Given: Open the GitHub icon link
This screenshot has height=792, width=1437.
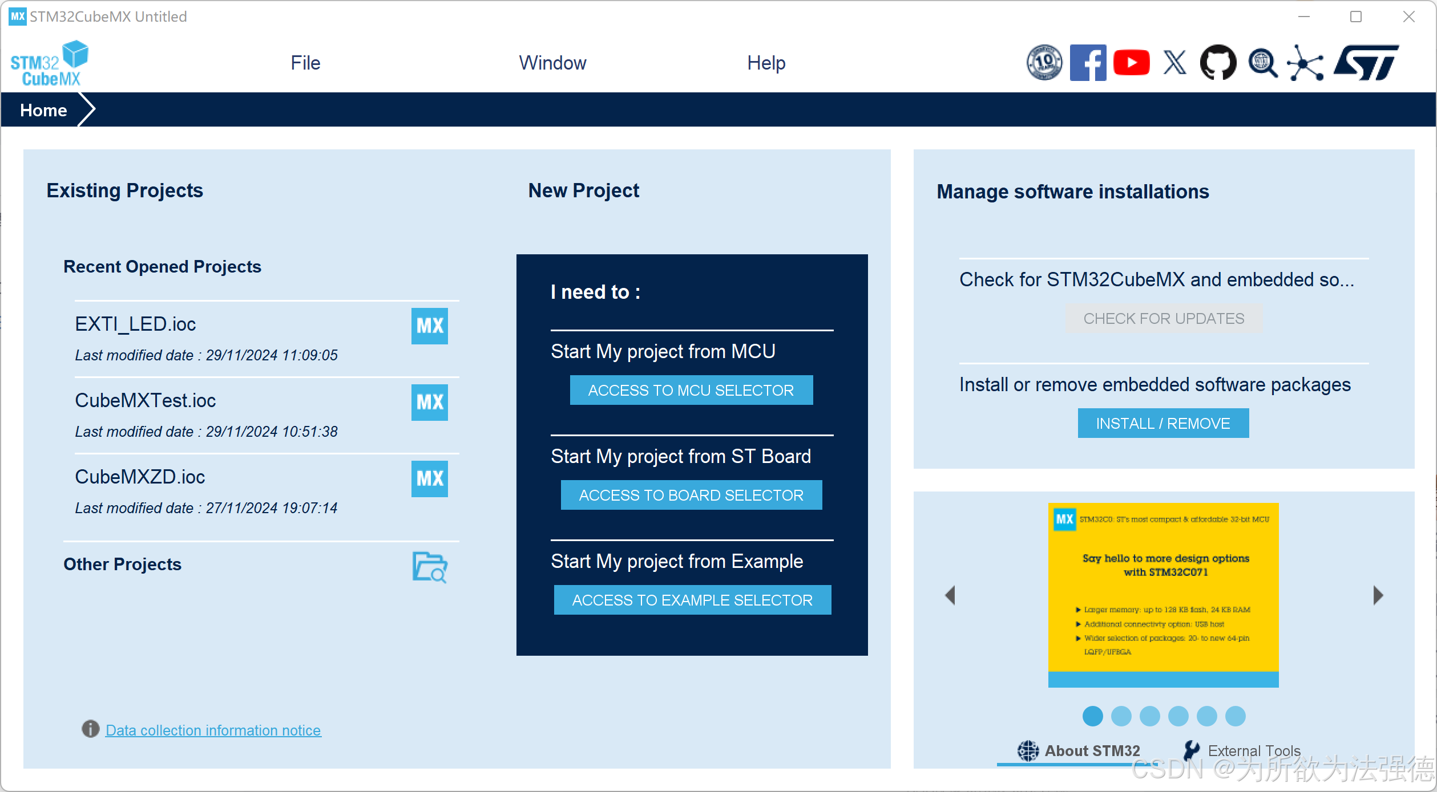Looking at the screenshot, I should point(1218,62).
